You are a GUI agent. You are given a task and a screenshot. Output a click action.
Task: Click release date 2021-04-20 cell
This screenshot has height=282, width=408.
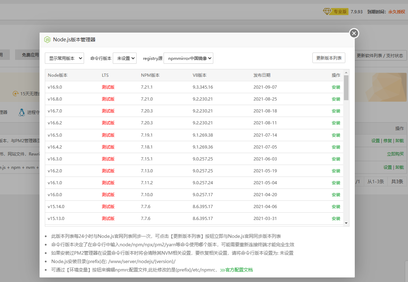coord(265,194)
